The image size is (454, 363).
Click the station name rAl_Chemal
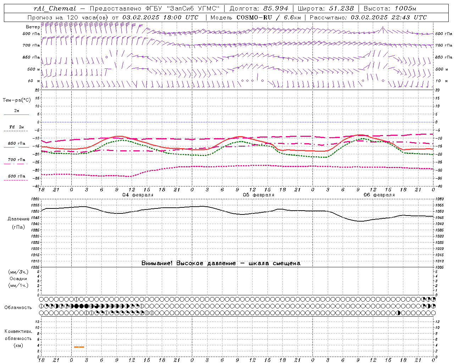(x=55, y=9)
